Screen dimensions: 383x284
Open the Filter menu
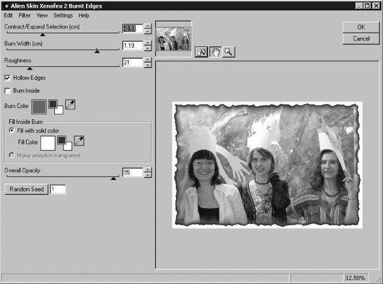(24, 15)
